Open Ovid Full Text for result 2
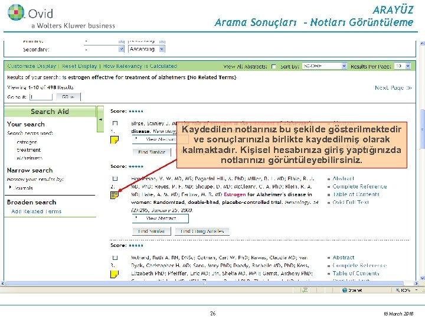Image resolution: width=425 pixels, height=319 pixels. [351, 202]
